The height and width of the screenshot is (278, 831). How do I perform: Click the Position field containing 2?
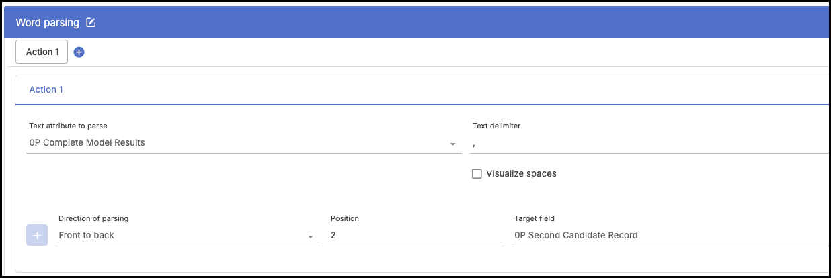tap(415, 235)
